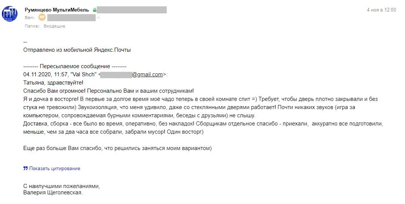405x204 pixels.
Task: Click the redacted sender address next to the lock
Action: coord(132,10)
